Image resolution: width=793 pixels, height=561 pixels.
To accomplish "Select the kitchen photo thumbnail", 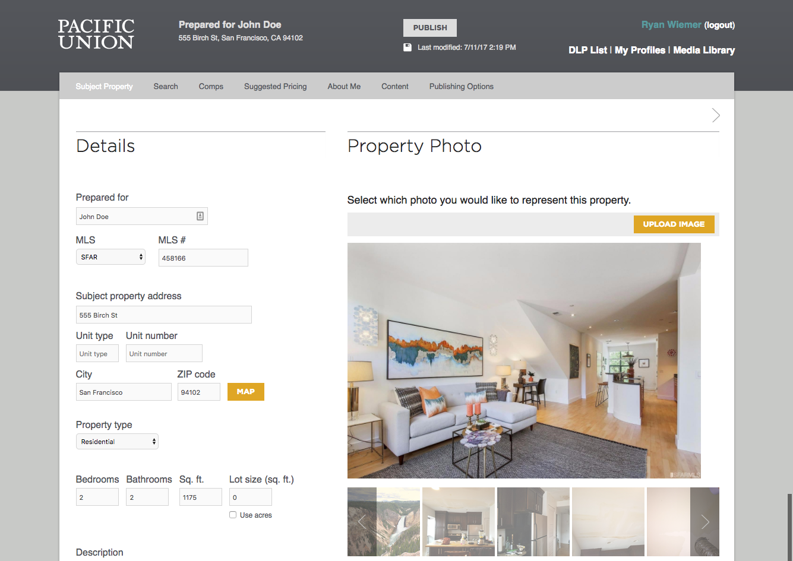I will coord(459,522).
